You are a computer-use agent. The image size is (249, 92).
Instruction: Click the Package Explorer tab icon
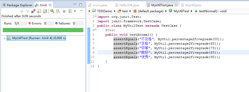4,5
